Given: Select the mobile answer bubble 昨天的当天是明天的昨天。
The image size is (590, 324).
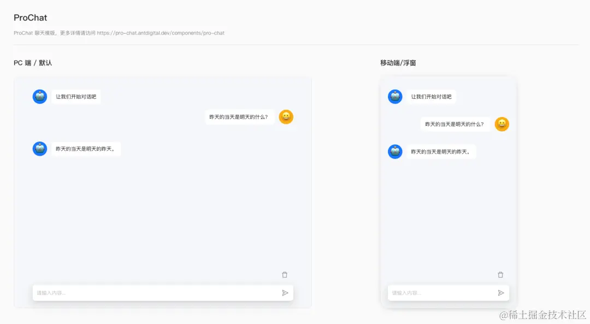Looking at the screenshot, I should [441, 152].
